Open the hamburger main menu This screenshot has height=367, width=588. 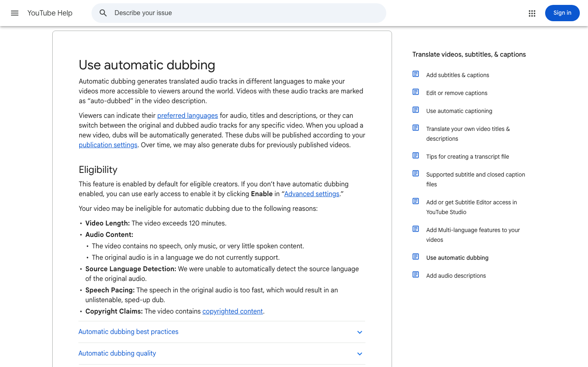pyautogui.click(x=15, y=13)
